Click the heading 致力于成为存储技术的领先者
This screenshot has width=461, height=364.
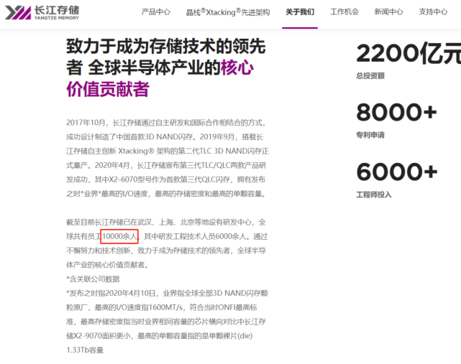click(165, 48)
